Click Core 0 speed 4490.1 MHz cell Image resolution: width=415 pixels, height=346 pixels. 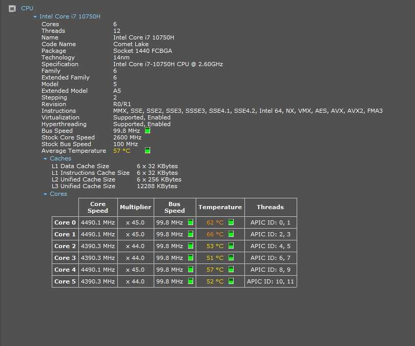[98, 222]
